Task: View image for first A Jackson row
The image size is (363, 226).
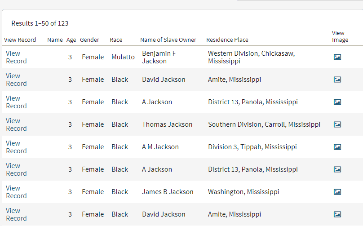Action: coord(337,102)
